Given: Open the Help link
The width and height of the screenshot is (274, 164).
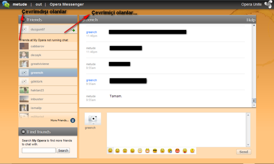Looking at the screenshot, I should pyautogui.click(x=251, y=20).
